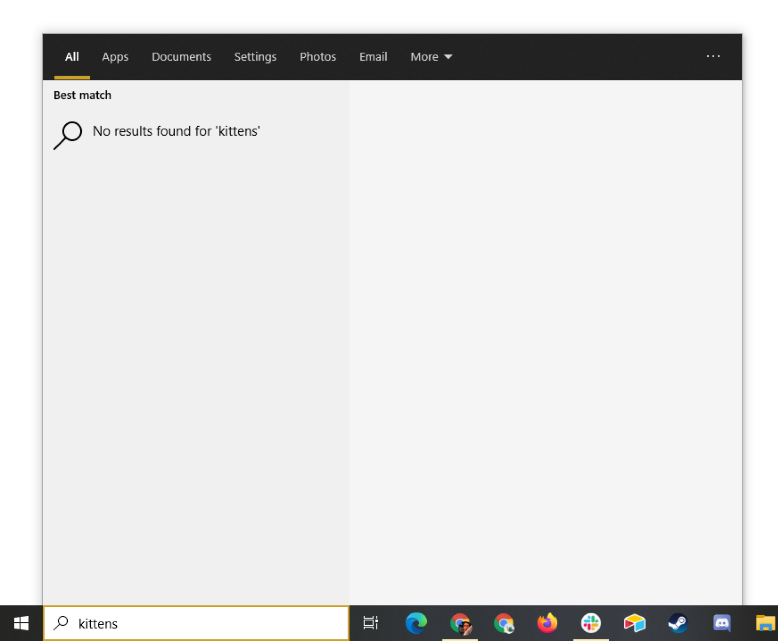Click the three-dot options menu
778x641 pixels.
(713, 56)
